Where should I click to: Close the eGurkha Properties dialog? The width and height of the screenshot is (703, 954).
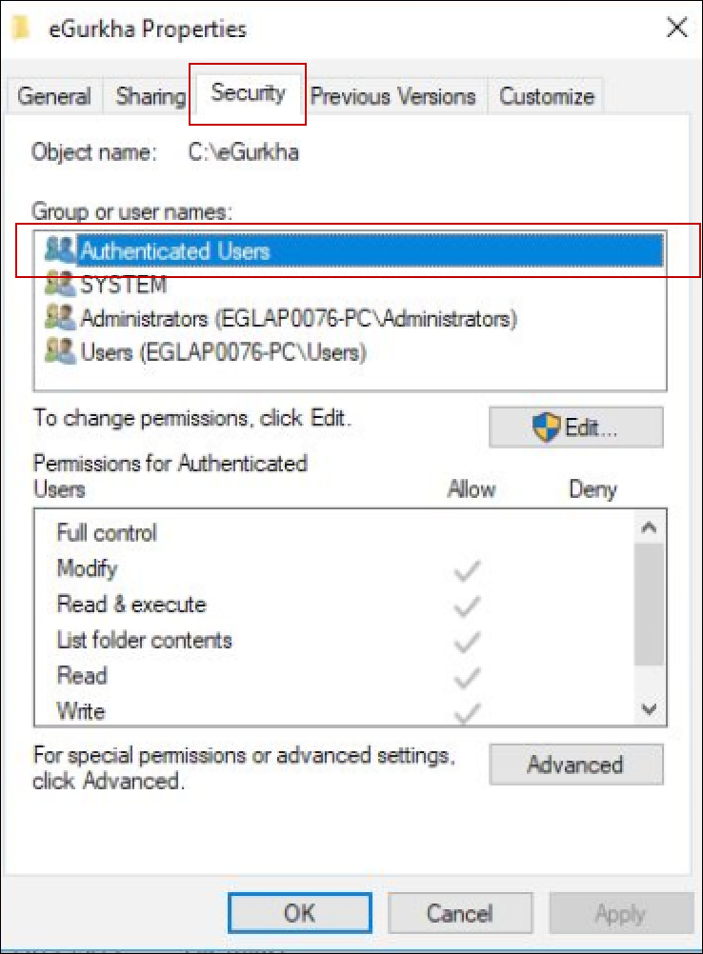677,28
